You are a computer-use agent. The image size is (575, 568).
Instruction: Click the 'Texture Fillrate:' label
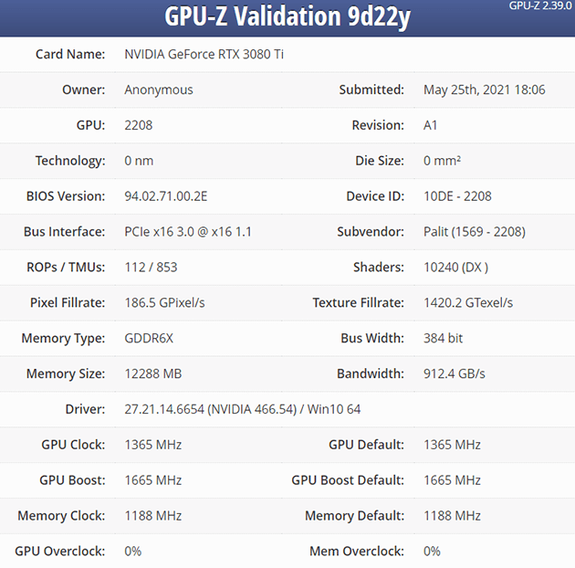click(359, 302)
